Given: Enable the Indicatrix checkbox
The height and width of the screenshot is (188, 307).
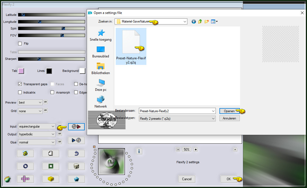Looking at the screenshot, I should pyautogui.click(x=20, y=92).
